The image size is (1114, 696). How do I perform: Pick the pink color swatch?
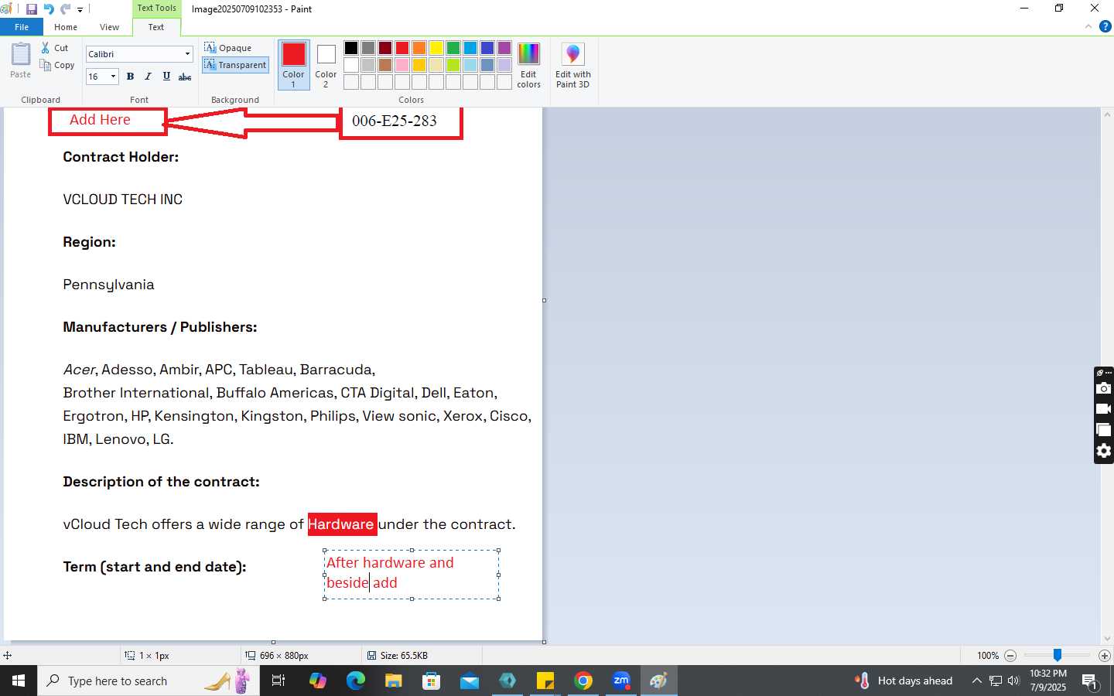[402, 65]
